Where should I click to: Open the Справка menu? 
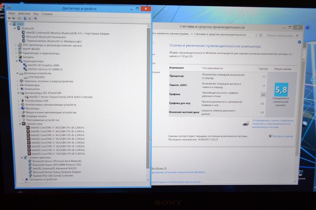(46, 13)
